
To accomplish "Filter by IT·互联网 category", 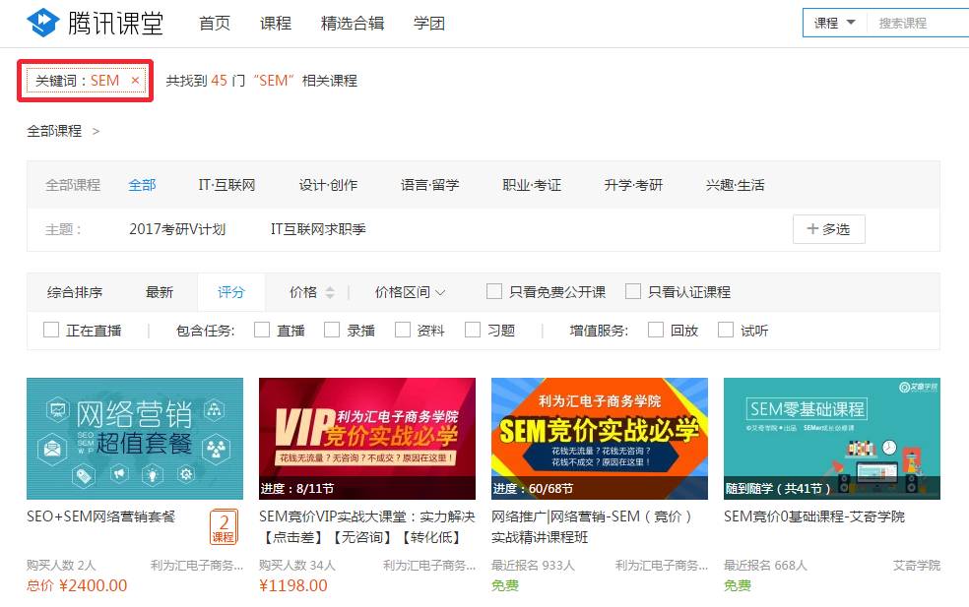I will pyautogui.click(x=226, y=185).
